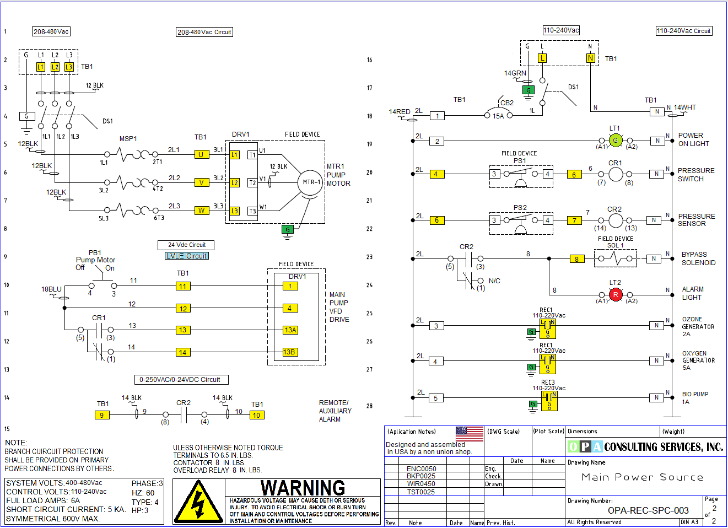Select the PS1 pressure switch symbol
Viewport: 728px width, 528px height.
tap(520, 175)
